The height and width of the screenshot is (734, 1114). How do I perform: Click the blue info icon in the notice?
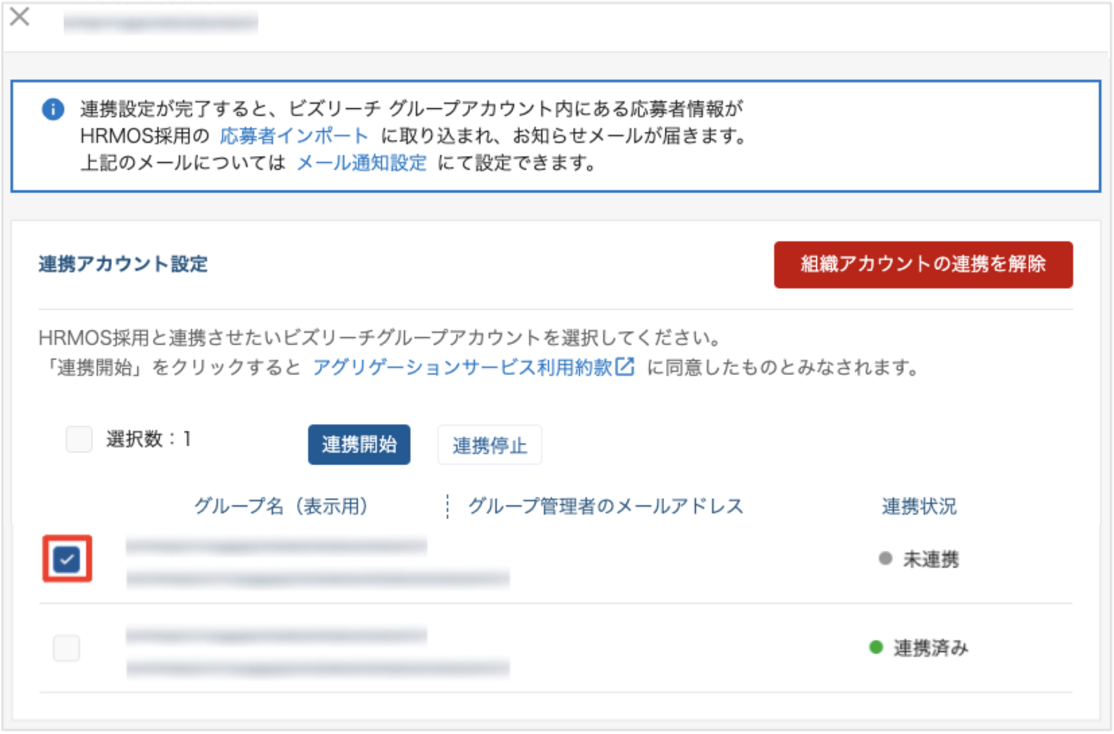pos(53,109)
